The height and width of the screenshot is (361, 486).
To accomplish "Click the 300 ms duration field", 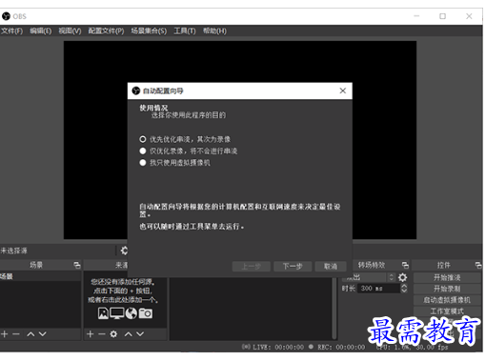I will [378, 289].
